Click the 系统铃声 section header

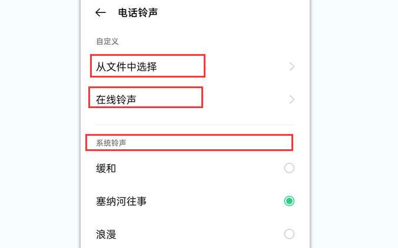[111, 143]
